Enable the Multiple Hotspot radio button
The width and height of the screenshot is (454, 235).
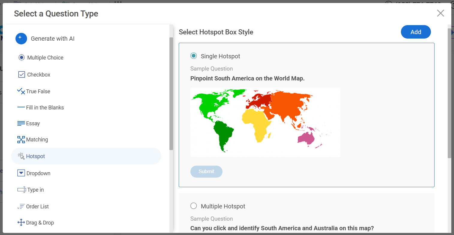(x=194, y=206)
